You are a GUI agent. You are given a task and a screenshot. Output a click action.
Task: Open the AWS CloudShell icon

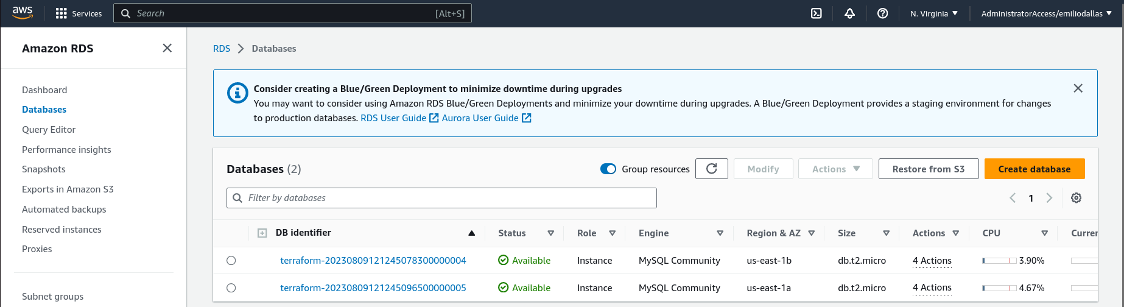pyautogui.click(x=817, y=13)
